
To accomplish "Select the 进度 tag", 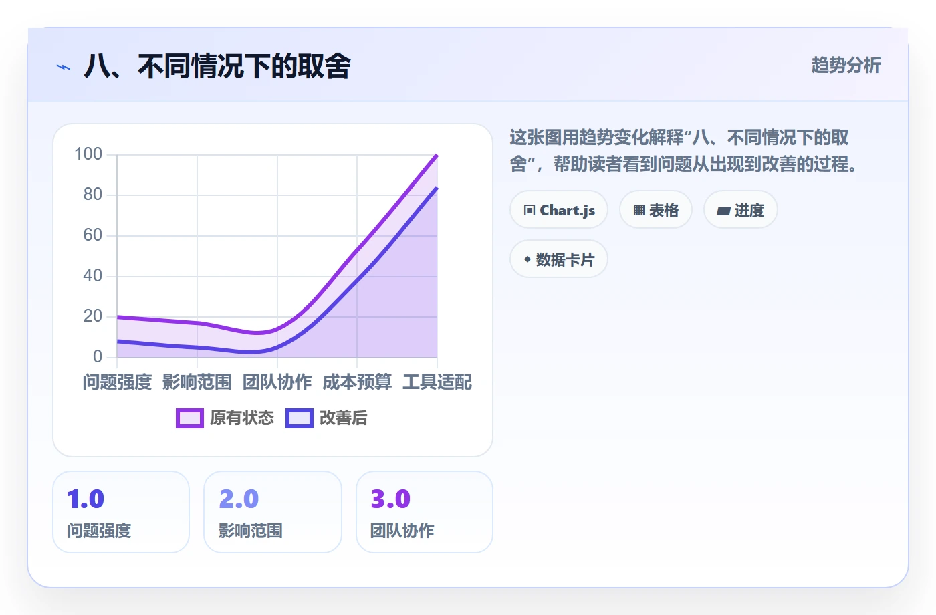I will [x=741, y=210].
